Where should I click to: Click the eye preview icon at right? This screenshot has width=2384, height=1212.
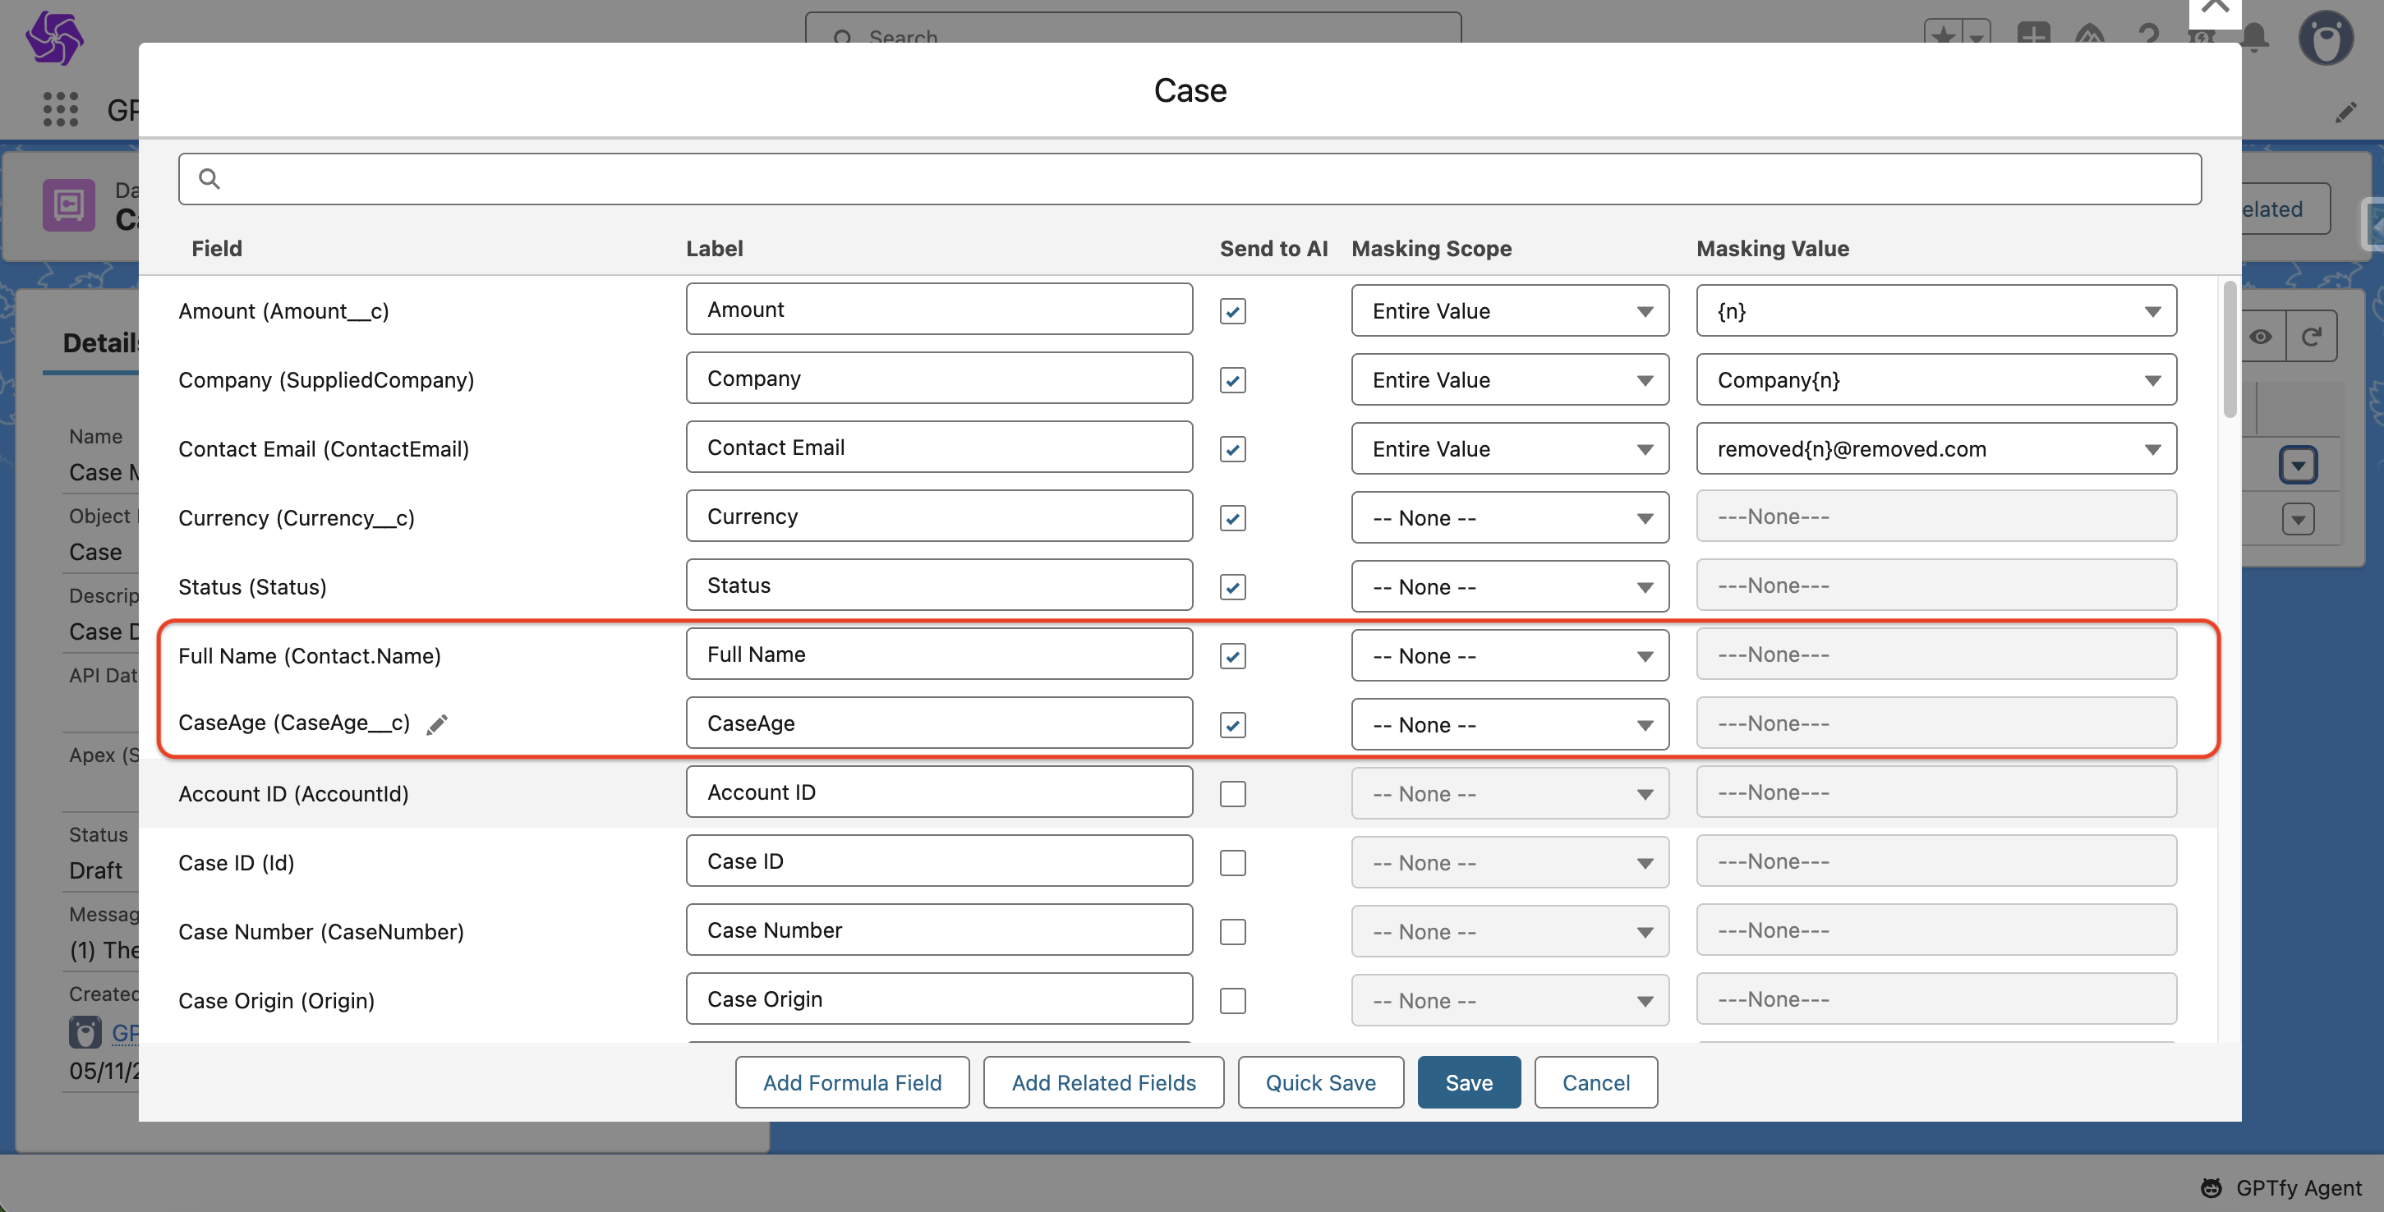tap(2261, 337)
